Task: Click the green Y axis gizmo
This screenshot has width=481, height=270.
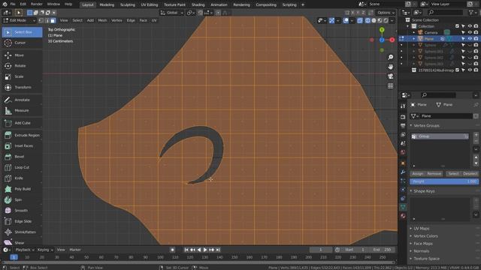Action: 382,30
